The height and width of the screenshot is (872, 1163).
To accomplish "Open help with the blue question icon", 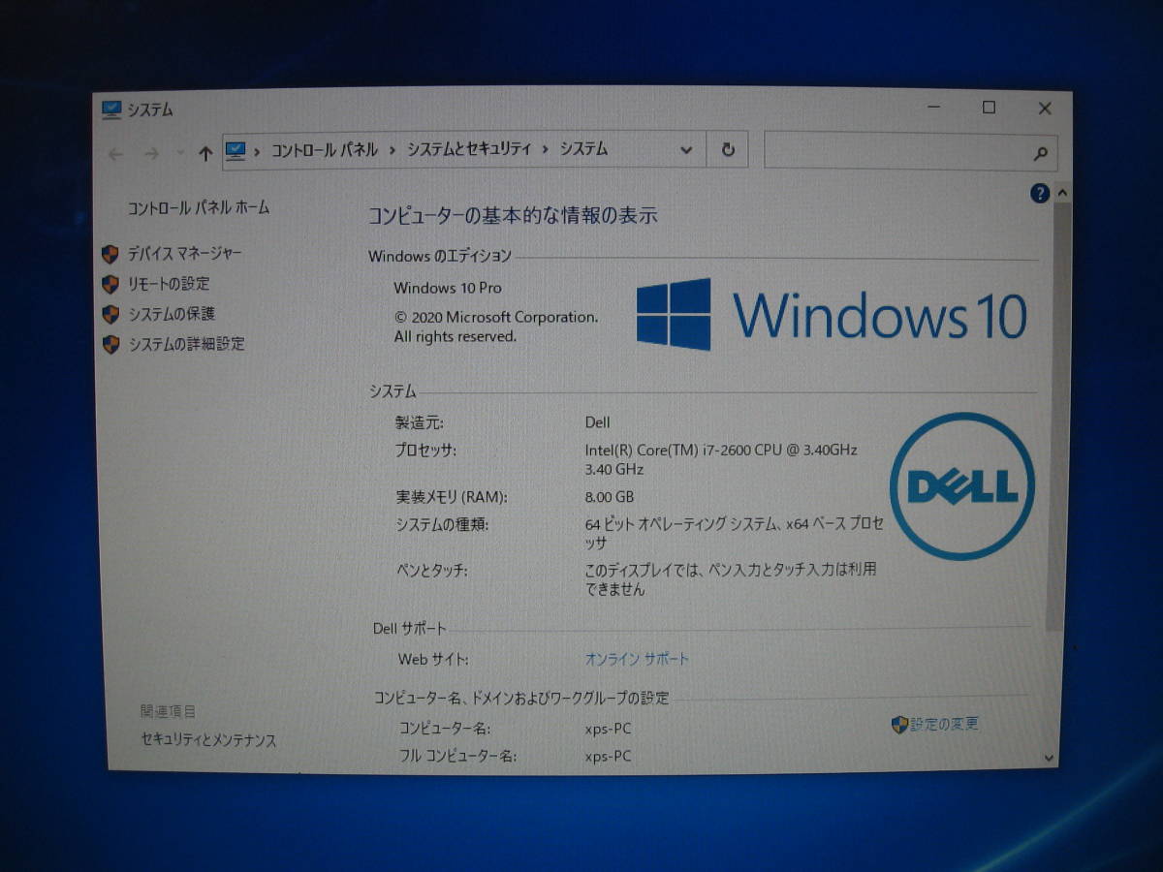I will point(1040,194).
